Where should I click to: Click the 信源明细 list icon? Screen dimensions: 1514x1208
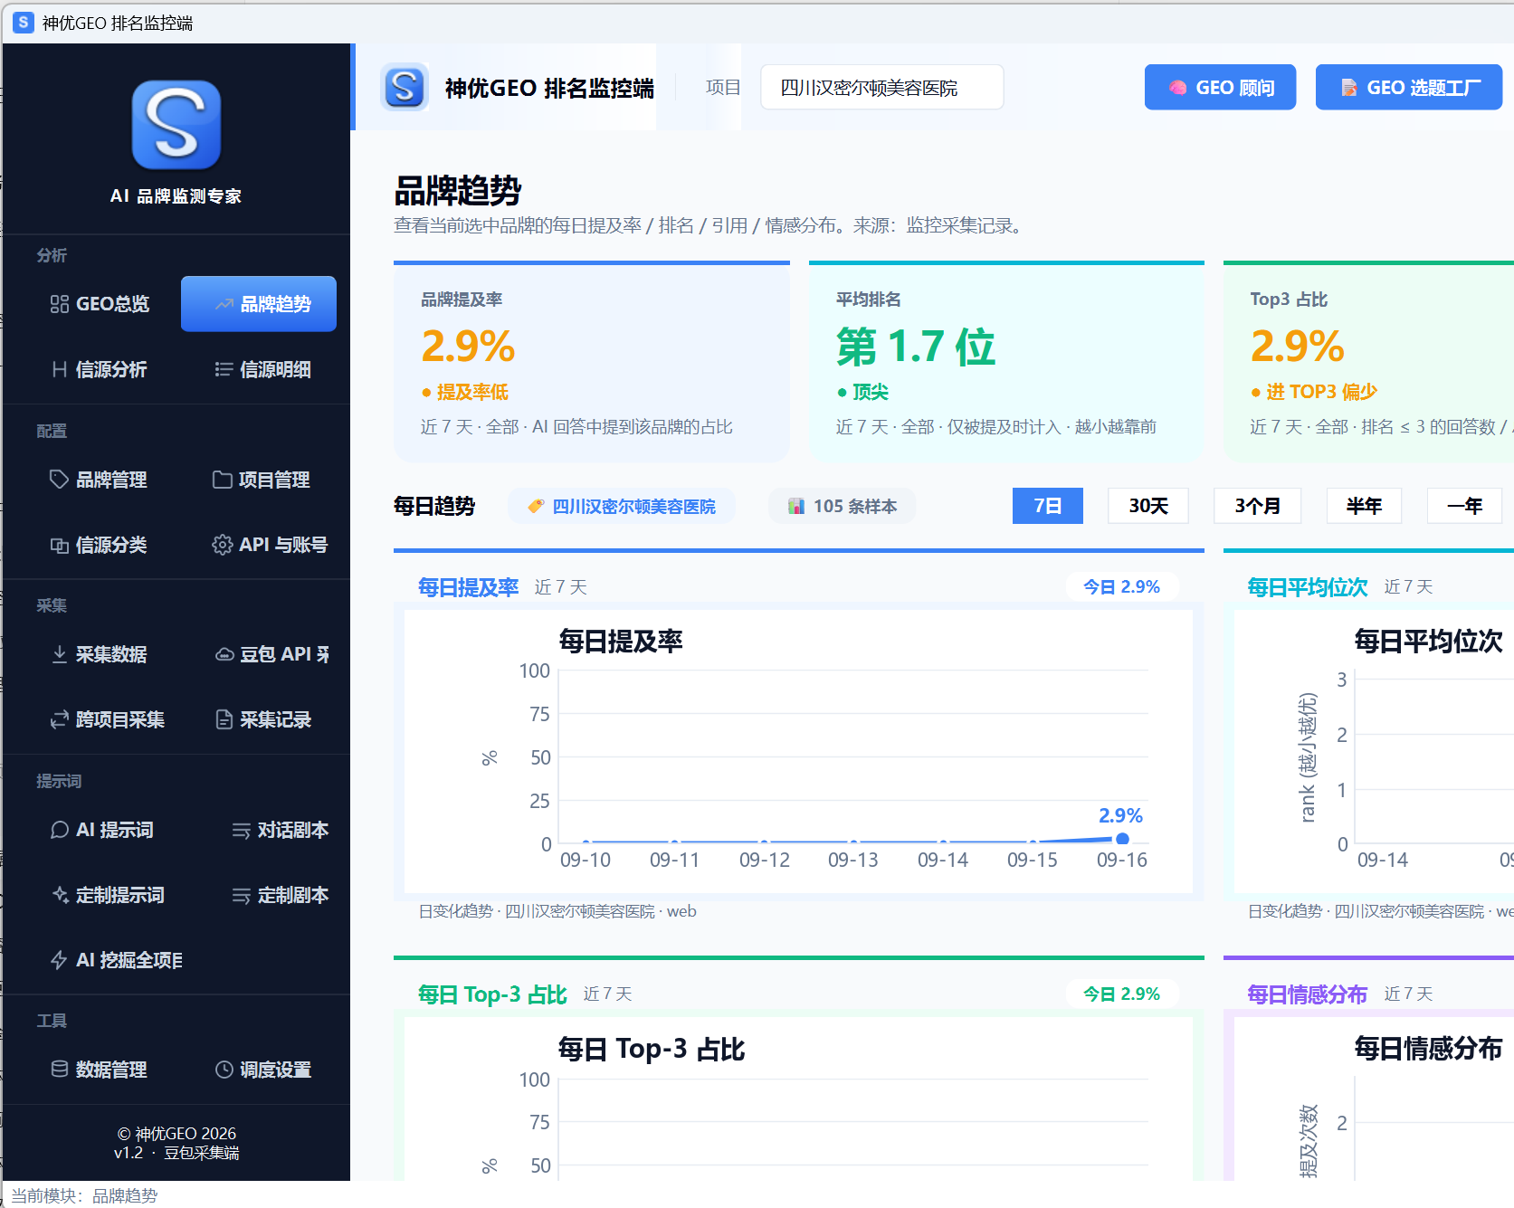[224, 369]
